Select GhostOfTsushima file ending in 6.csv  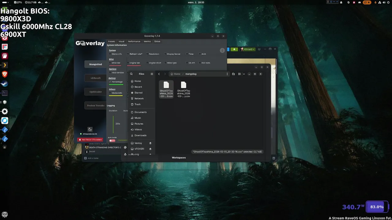166,89
